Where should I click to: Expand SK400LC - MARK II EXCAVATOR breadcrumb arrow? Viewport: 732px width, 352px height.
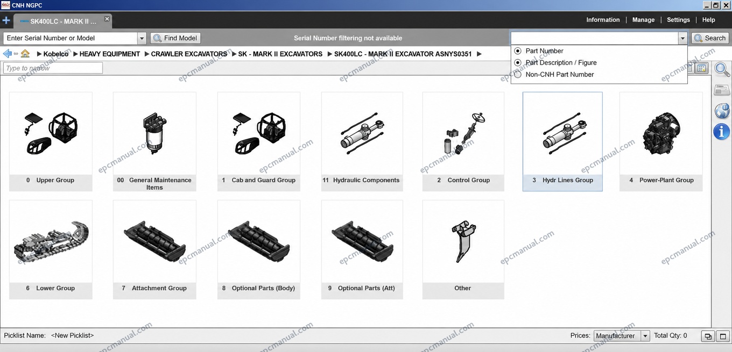tap(330, 54)
